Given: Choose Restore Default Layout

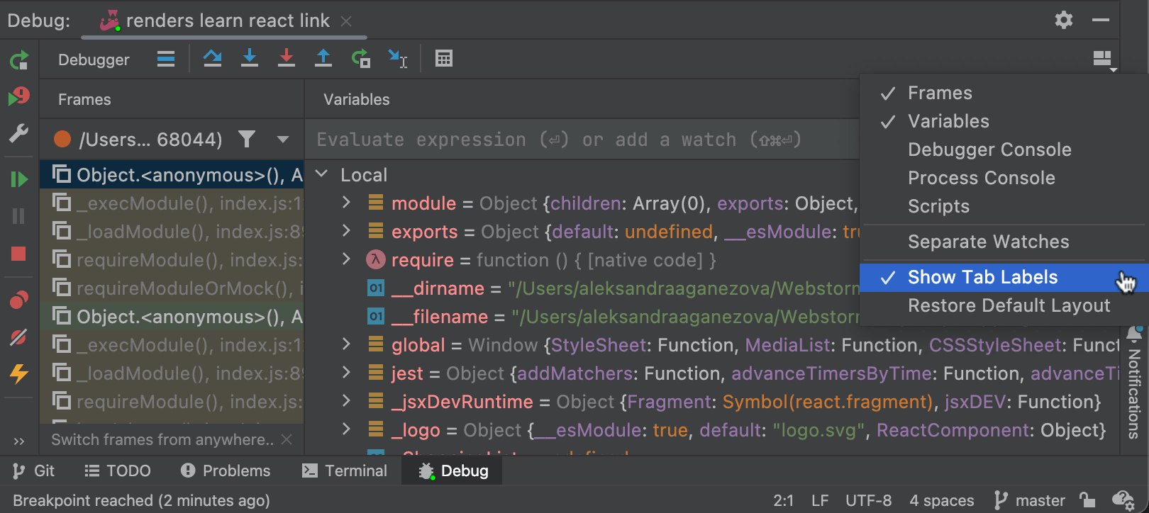Looking at the screenshot, I should pos(1009,306).
